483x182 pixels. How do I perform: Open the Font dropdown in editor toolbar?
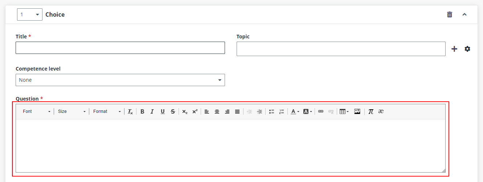coord(36,111)
